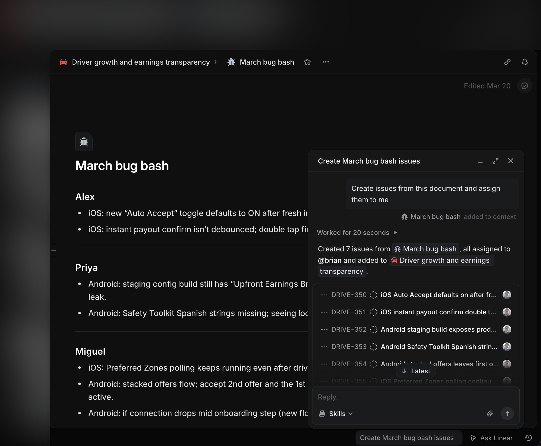Expand the chat panel to full size

tap(495, 161)
